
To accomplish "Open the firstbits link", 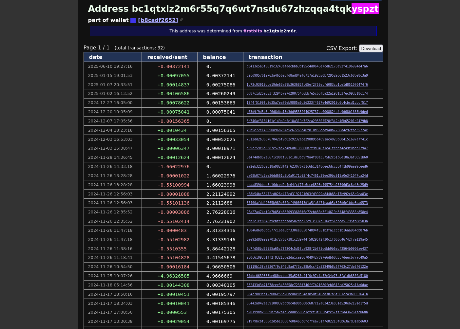I will point(253,31).
